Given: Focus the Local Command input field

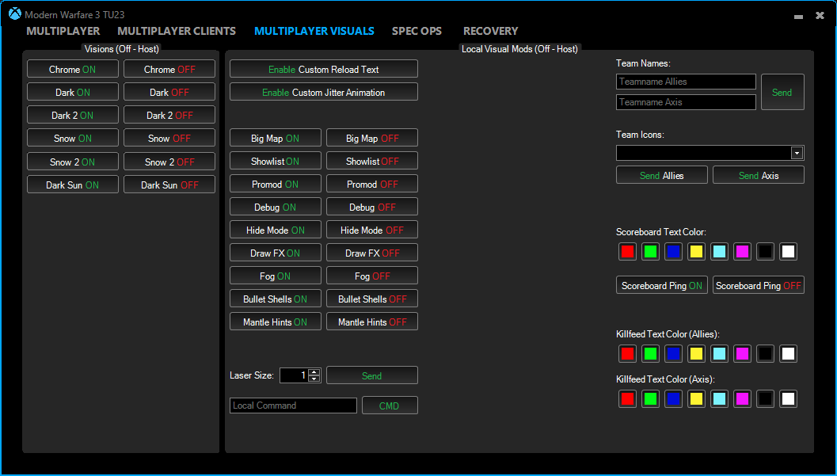Looking at the screenshot, I should coord(293,405).
